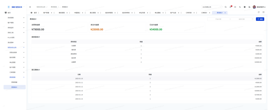The height and width of the screenshot is (110, 271).
Task: Close the 单证列表 tab
Action: 148,13
